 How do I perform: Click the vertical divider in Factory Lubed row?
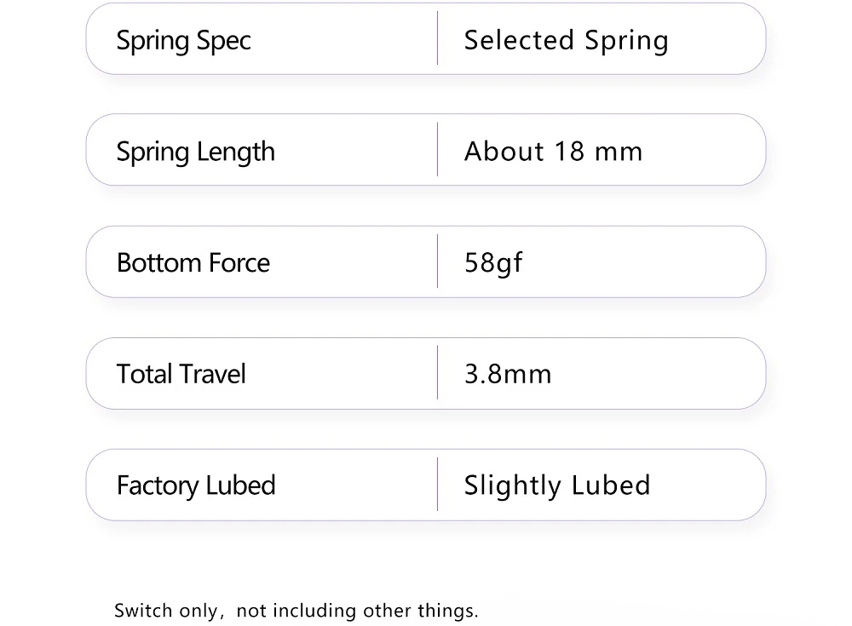coord(437,485)
